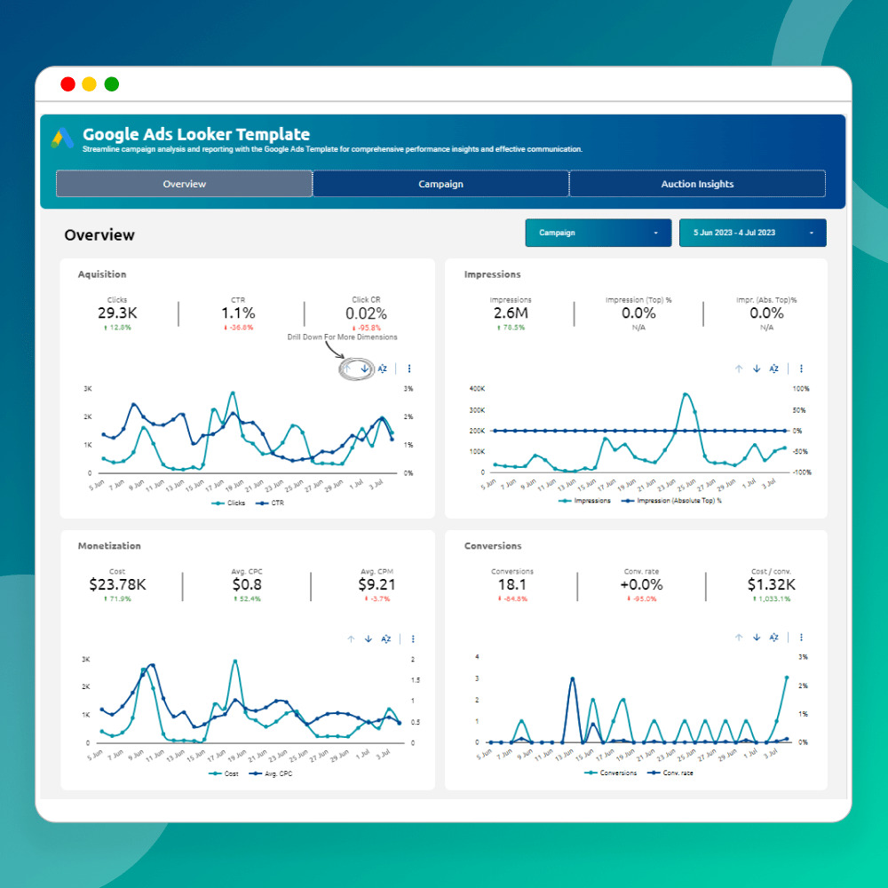Click the Avg. CPC value $0.8
The height and width of the screenshot is (888, 888).
pos(247,584)
